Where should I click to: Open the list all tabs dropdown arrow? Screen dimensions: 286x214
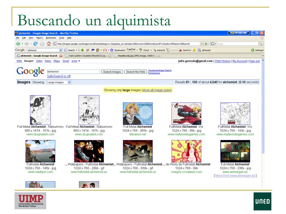pos(263,56)
